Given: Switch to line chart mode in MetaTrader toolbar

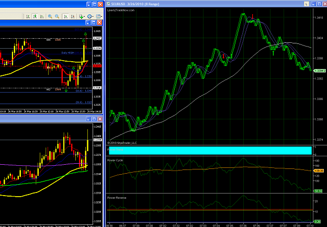Looking at the screenshot, I should click(x=42, y=16).
